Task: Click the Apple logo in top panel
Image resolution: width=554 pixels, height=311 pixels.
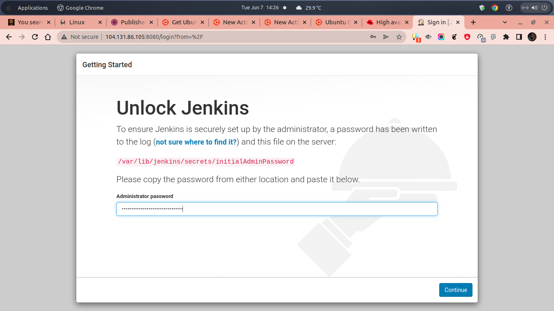Action: [x=9, y=8]
